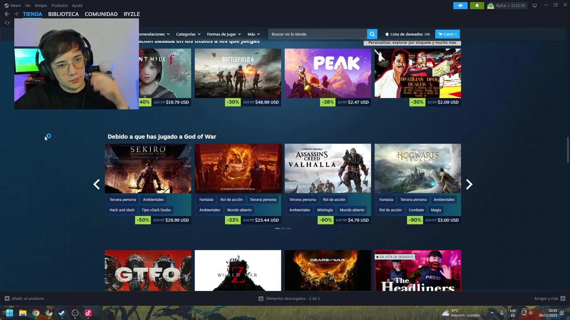Open the PEAK game capsule
This screenshot has height=320, width=570.
pos(328,73)
